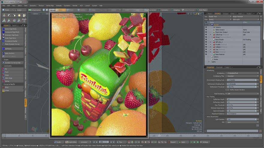Toggle visibility of Base Shader
The height and width of the screenshot is (148, 264).
(x=206, y=39)
